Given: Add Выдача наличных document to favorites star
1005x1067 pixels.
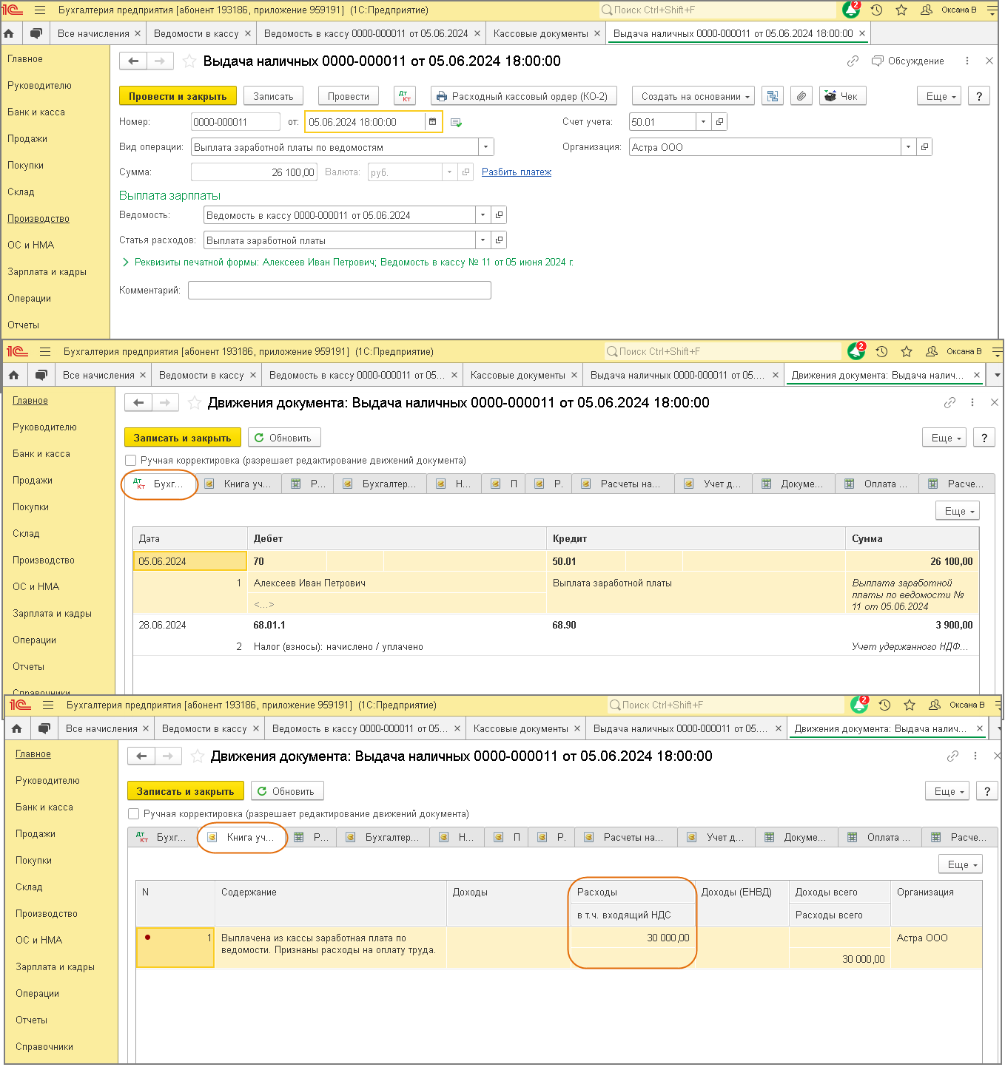Looking at the screenshot, I should point(189,61).
